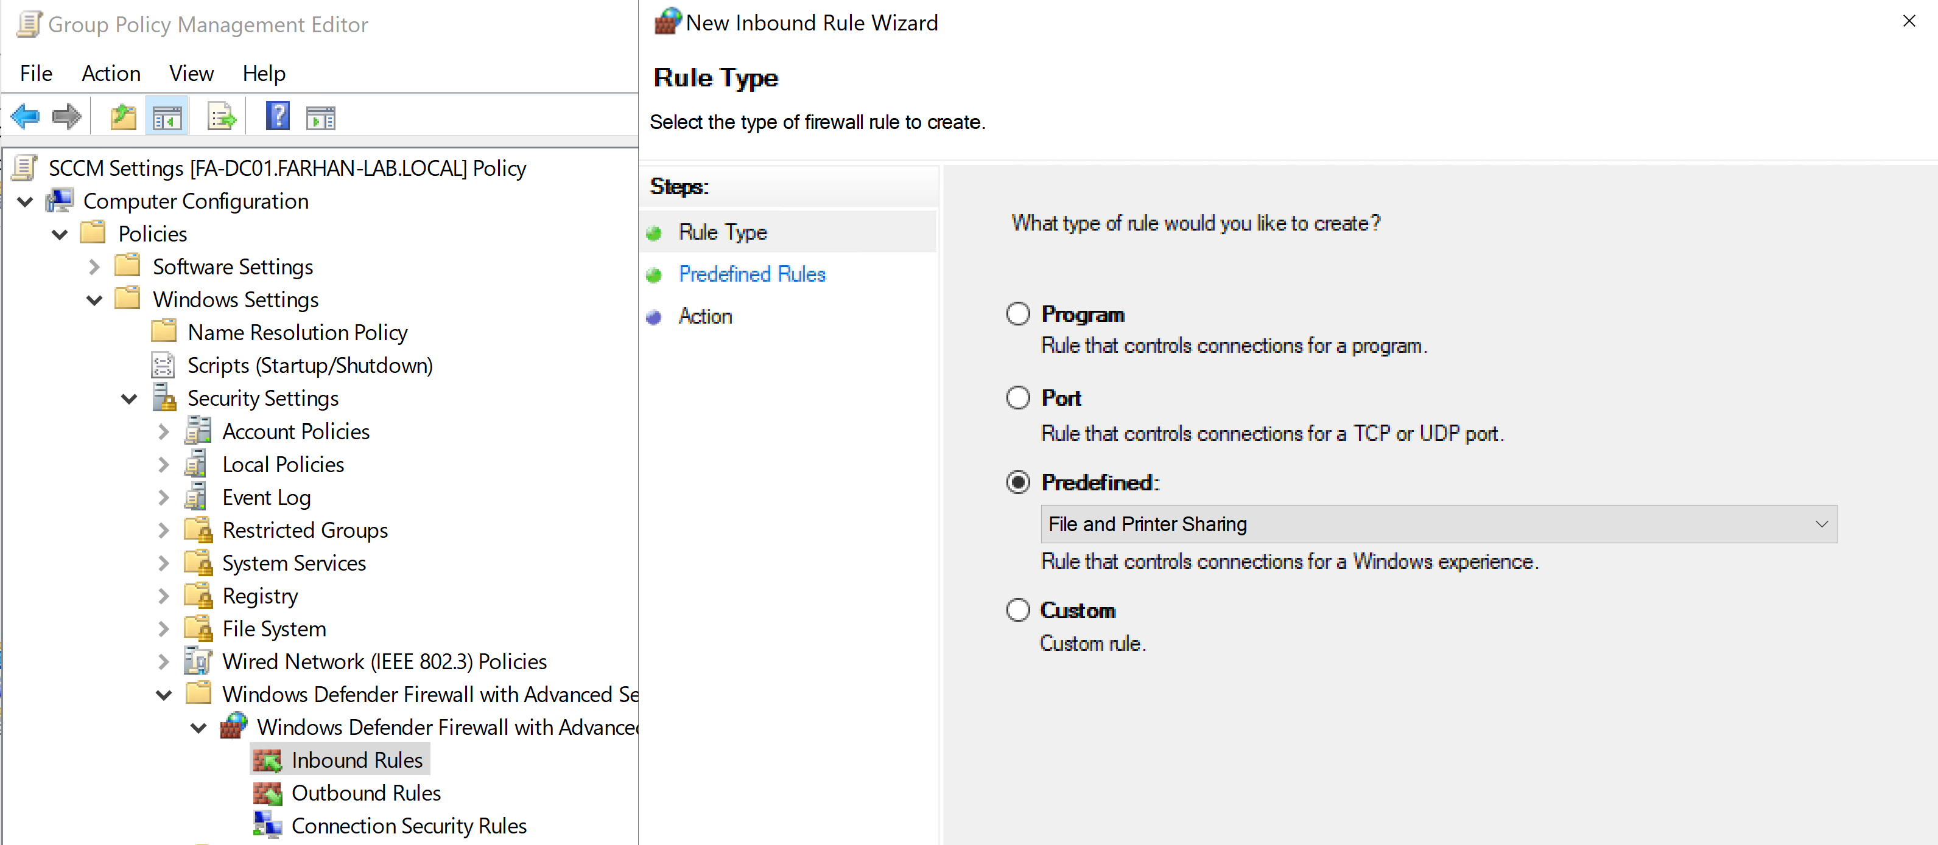Viewport: 1938px width, 845px height.
Task: Click the blue Help question mark icon
Action: [x=278, y=117]
